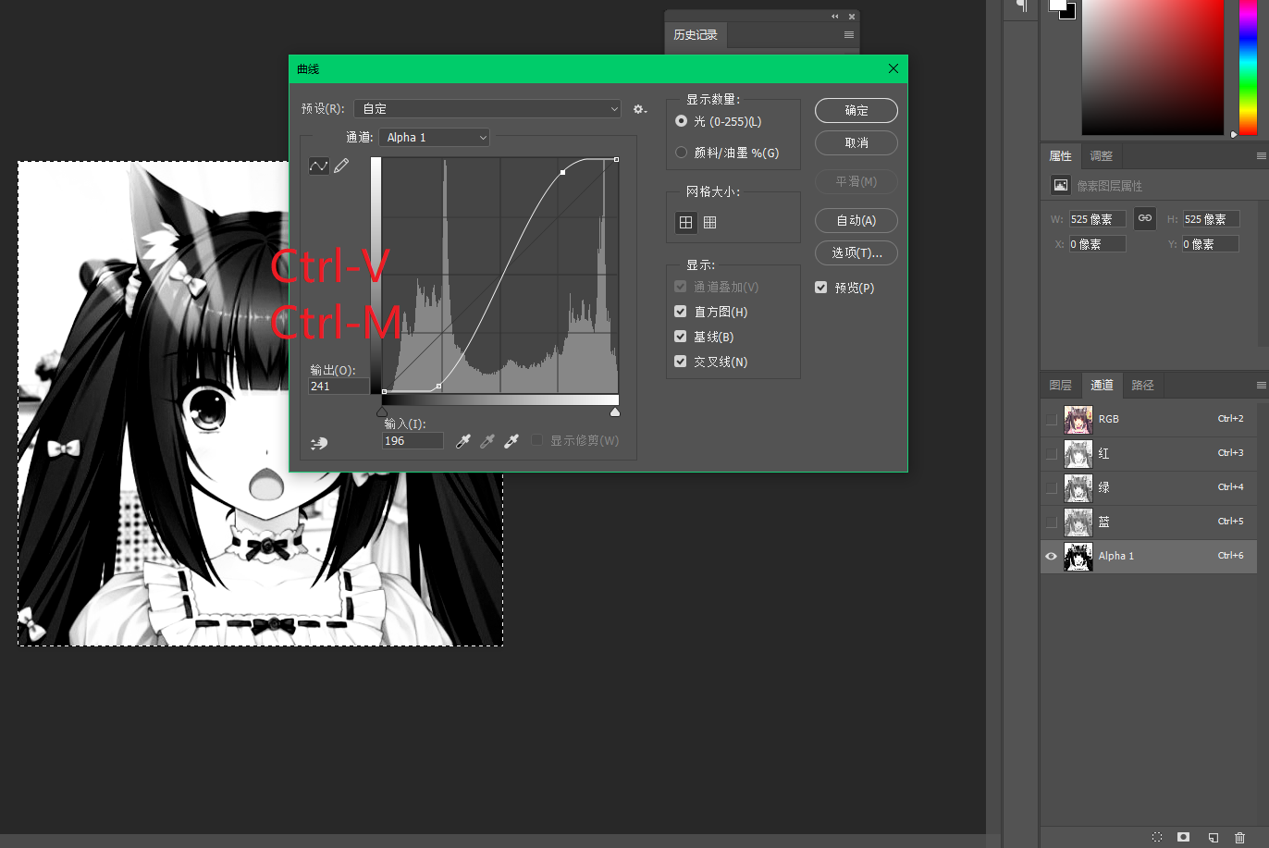Click the Output (O) value field
Viewport: 1269px width, 848px height.
click(x=339, y=386)
